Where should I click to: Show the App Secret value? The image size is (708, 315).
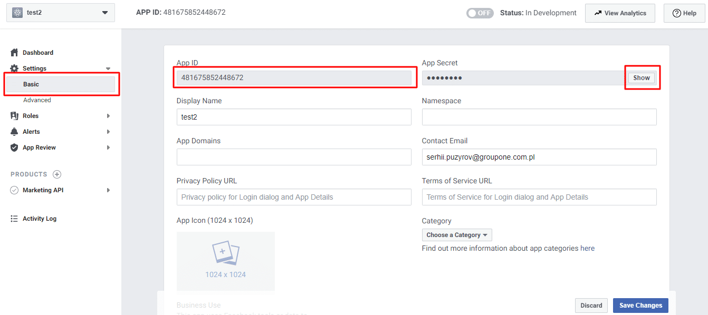[x=642, y=78]
